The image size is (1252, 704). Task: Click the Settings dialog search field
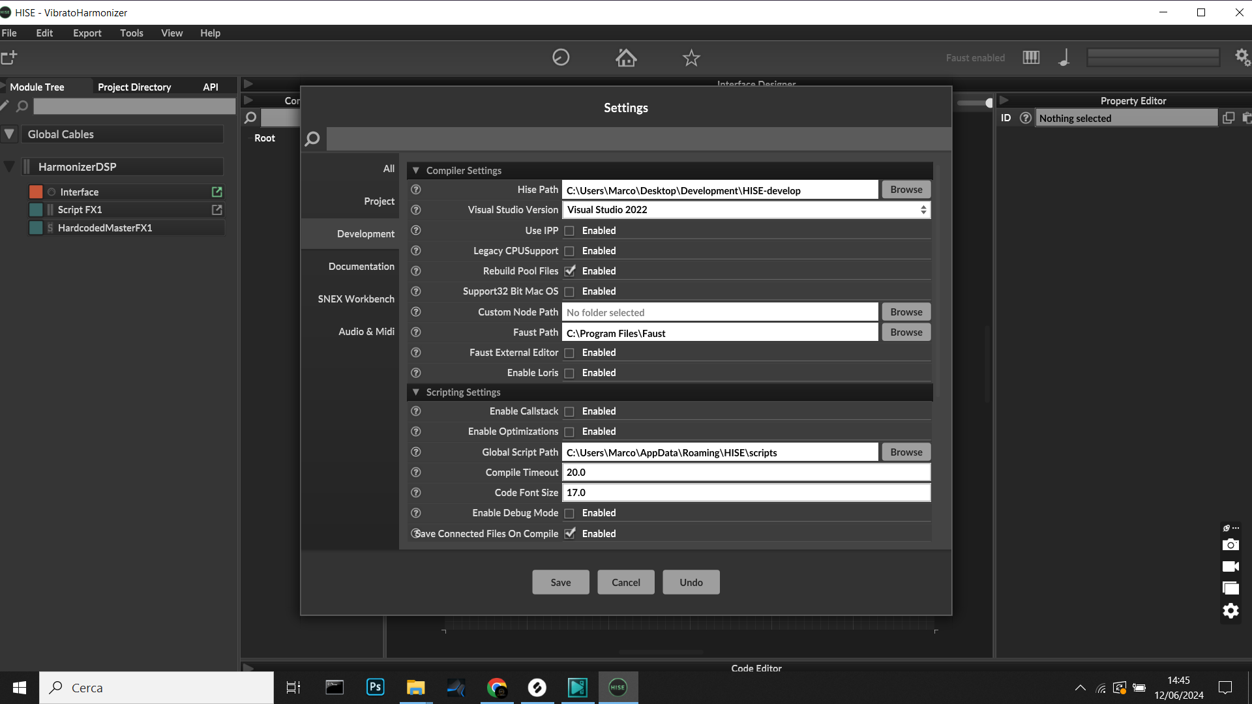pyautogui.click(x=638, y=139)
